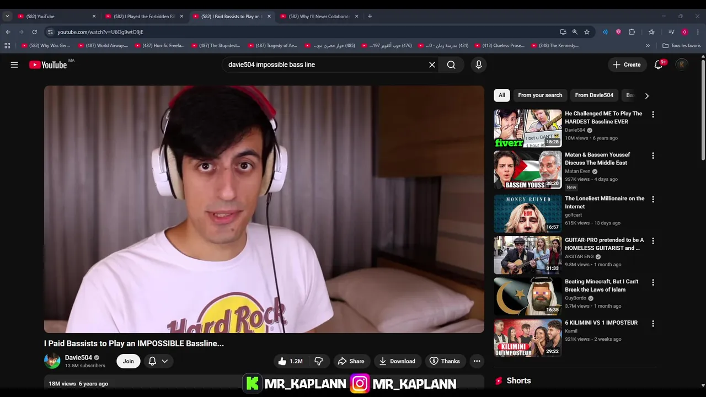Open 'Tous les favoris' bookmarks folder

point(682,46)
